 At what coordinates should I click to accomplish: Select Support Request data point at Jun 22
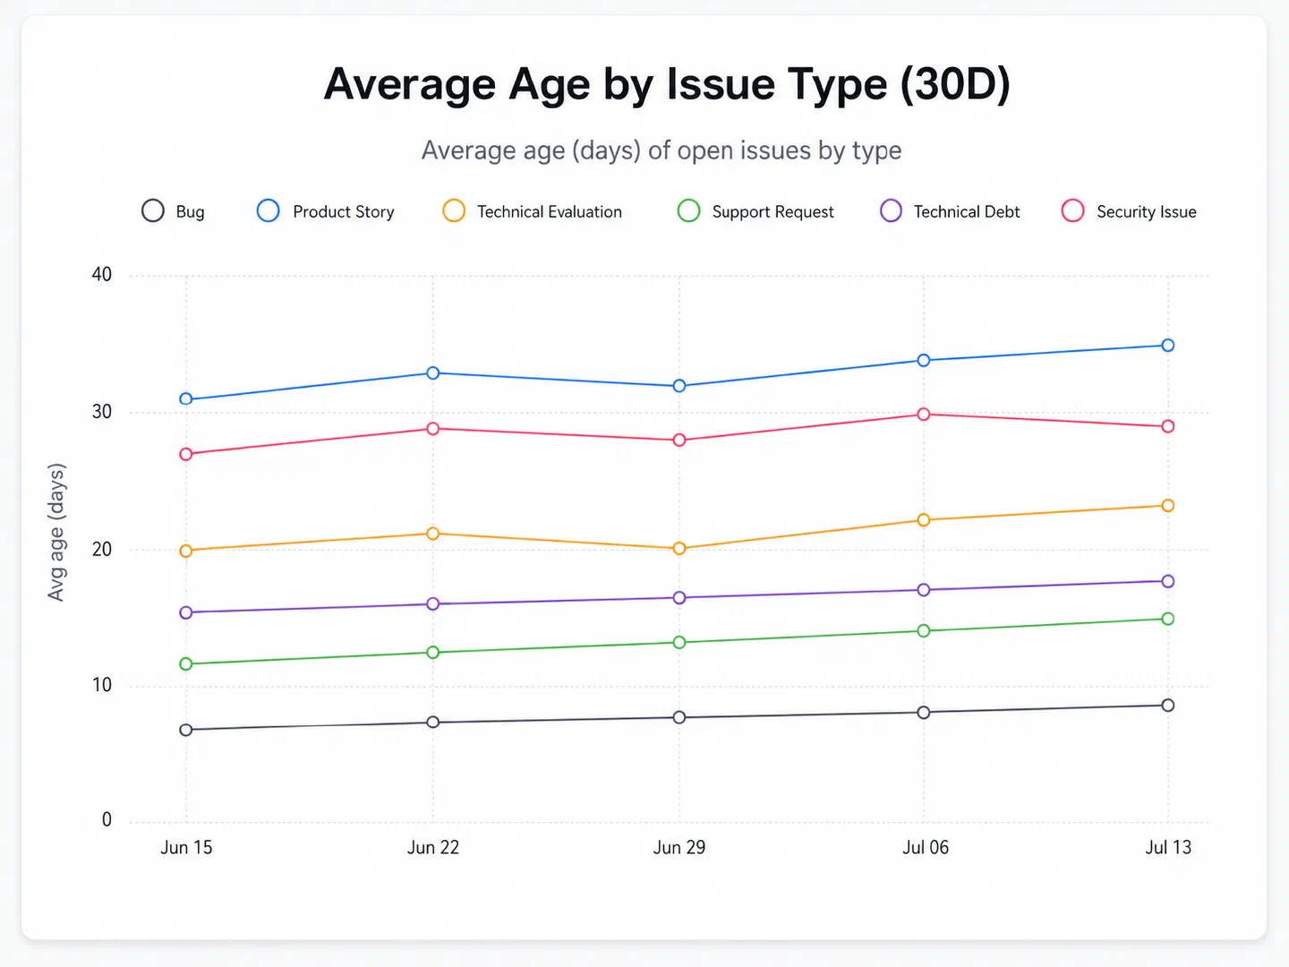pos(432,652)
